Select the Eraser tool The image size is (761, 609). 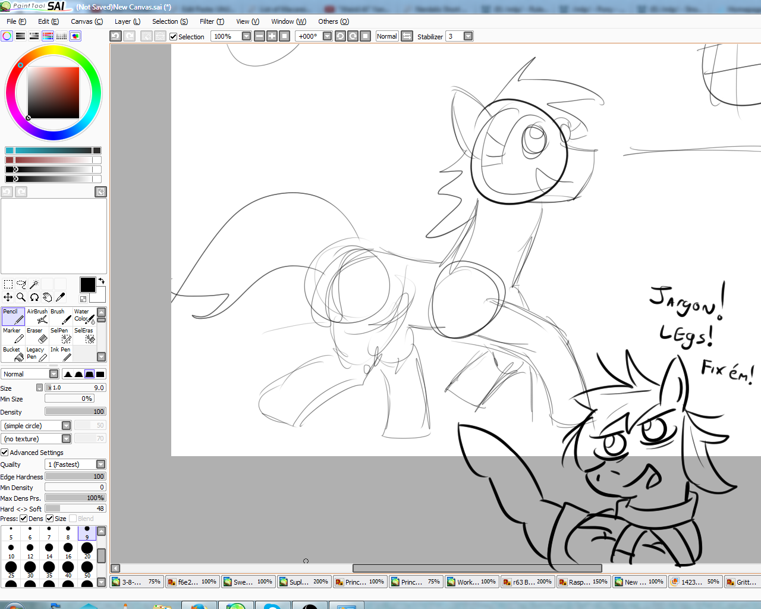(37, 335)
